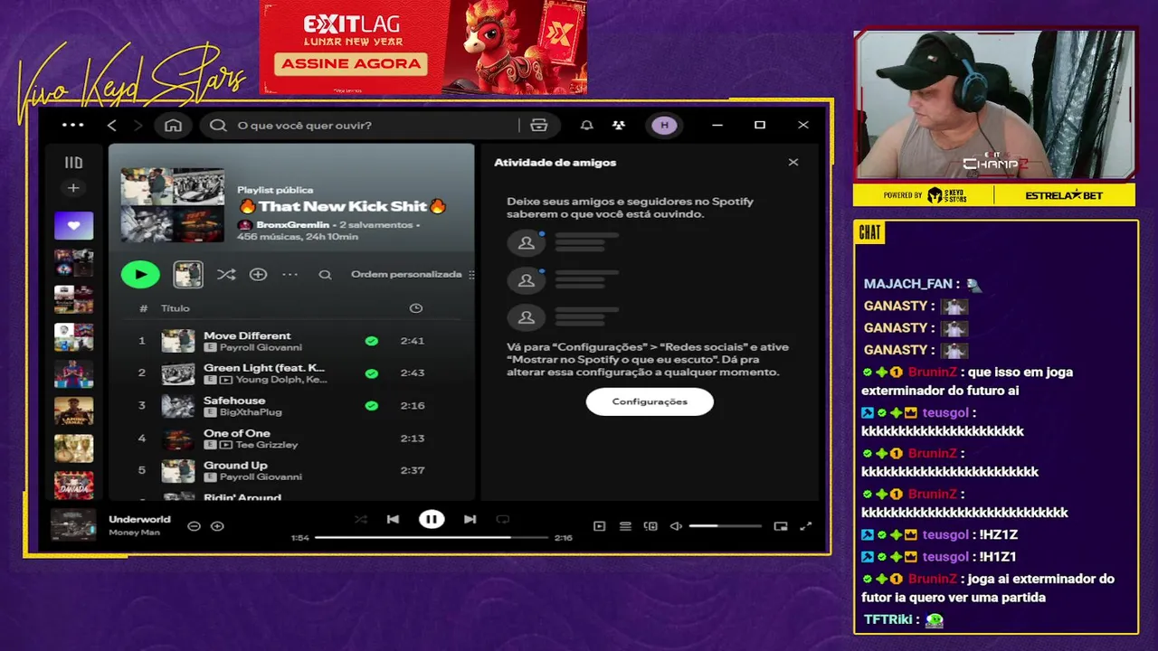Open the notifications bell
Screen dimensions: 1158x651
(x=586, y=125)
